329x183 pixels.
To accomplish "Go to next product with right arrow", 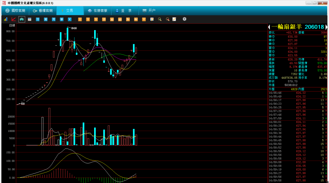I will coord(326,27).
